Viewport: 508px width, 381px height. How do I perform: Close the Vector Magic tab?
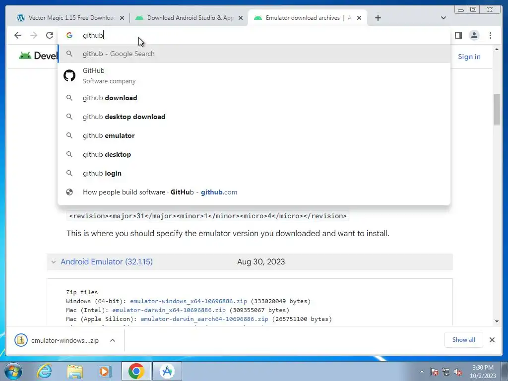tap(122, 18)
